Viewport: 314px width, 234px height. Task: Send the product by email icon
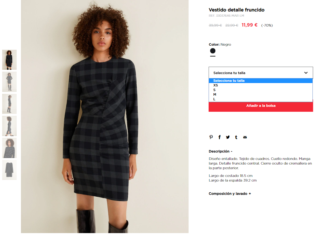(245, 137)
